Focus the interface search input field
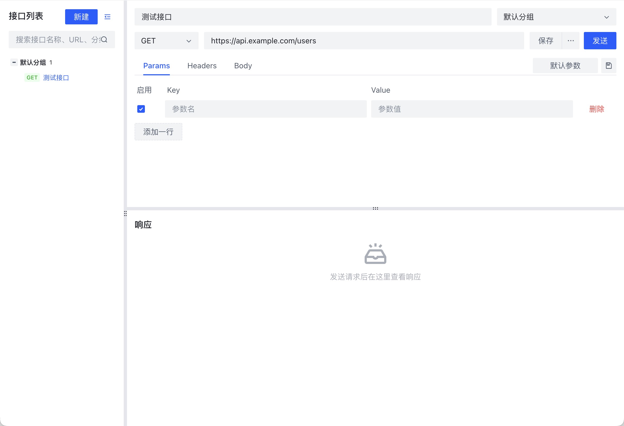The image size is (624, 426). click(x=62, y=40)
